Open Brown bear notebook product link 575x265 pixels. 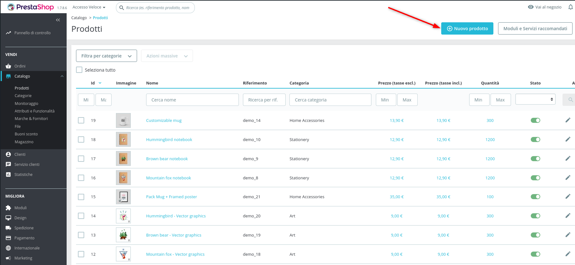167,159
